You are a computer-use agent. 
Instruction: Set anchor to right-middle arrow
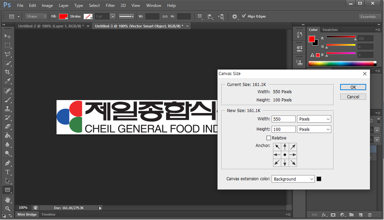tap(293, 155)
